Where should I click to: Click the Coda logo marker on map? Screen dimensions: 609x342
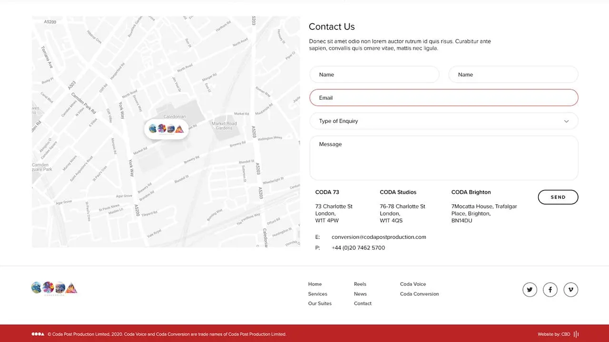tap(166, 129)
